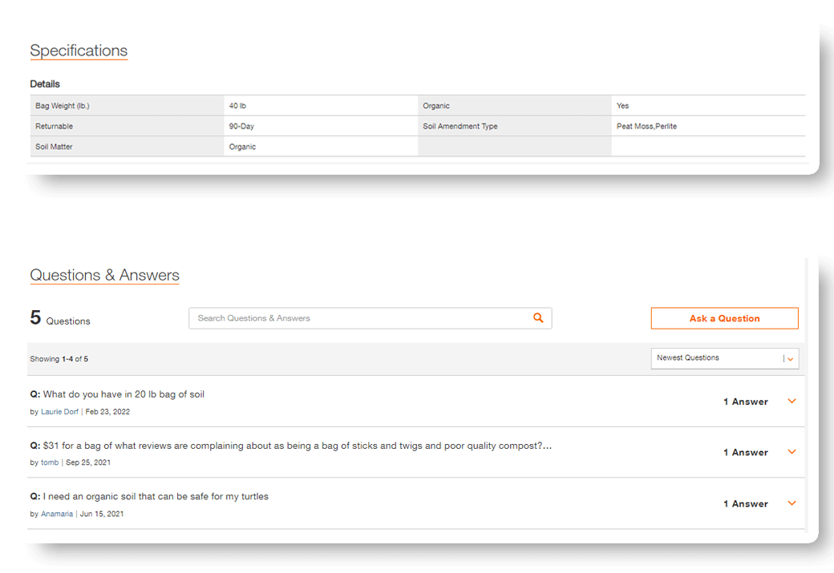The height and width of the screenshot is (573, 834).
Task: Select the 90-Day value cell
Action: [x=321, y=126]
